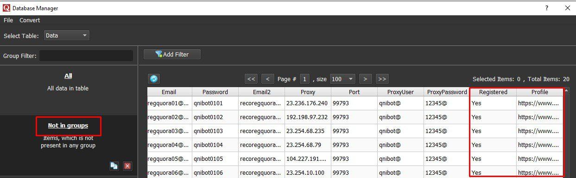
Task: Click the page number field showing 1
Action: pos(304,79)
